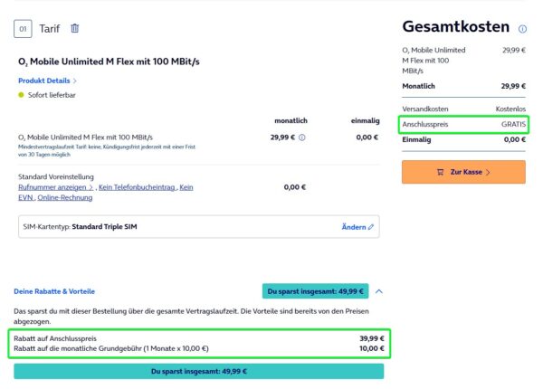Viewport: 543px width, 389px height.
Task: Click the Anschlusspreis GRATIS row
Action: tap(463, 124)
